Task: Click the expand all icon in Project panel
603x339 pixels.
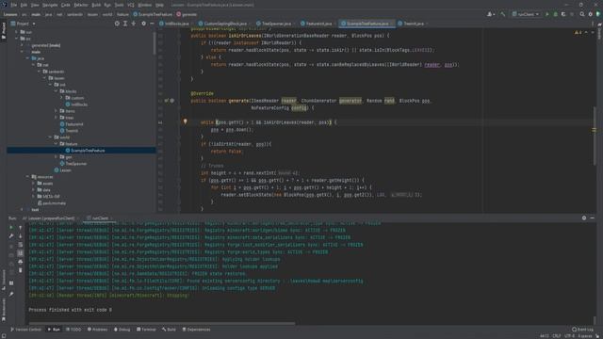Action: coord(125,24)
